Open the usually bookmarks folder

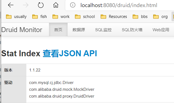tap(16, 17)
